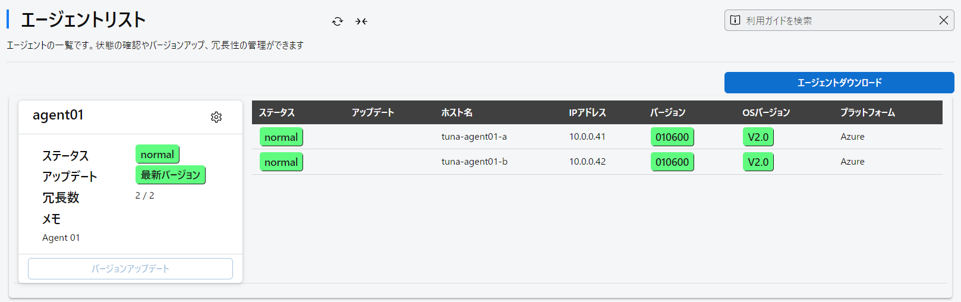Click the OSバージョン column header
Viewport: 961px width, 302px height.
coord(766,112)
